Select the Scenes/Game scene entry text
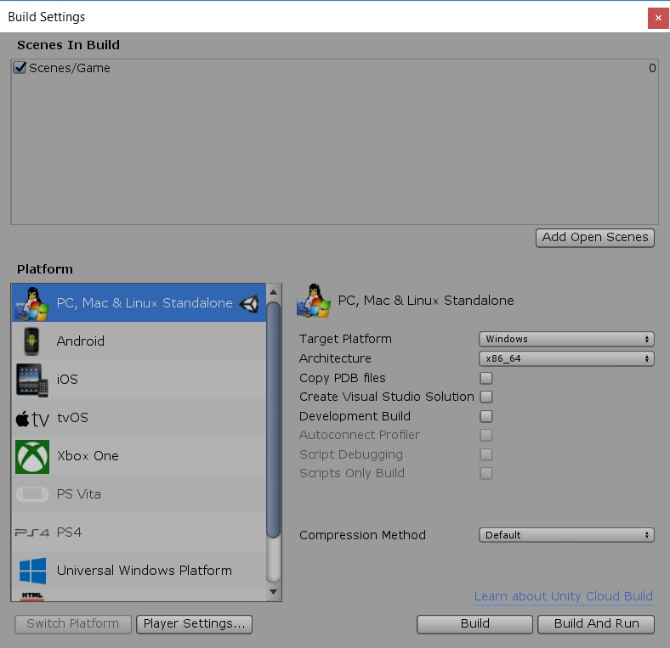The image size is (670, 648). (x=70, y=68)
